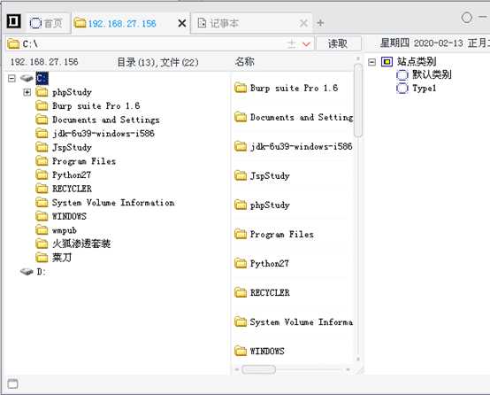
Task: Select System Volume Information in tree
Action: [x=113, y=203]
